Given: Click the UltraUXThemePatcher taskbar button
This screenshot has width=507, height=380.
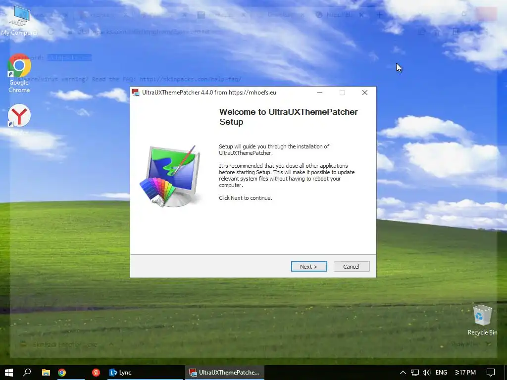Looking at the screenshot, I should 225,373.
